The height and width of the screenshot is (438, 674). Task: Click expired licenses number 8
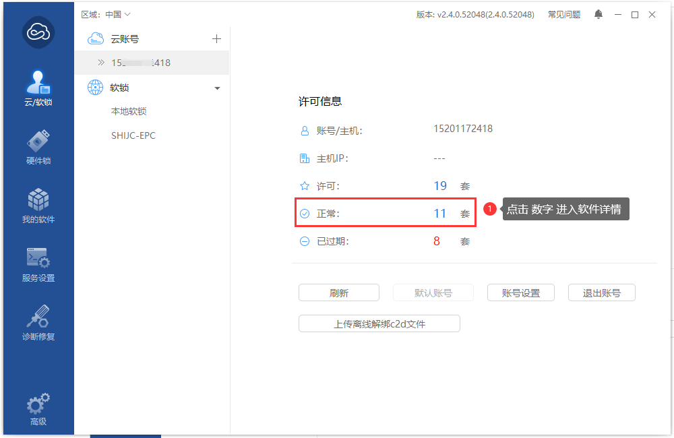437,241
